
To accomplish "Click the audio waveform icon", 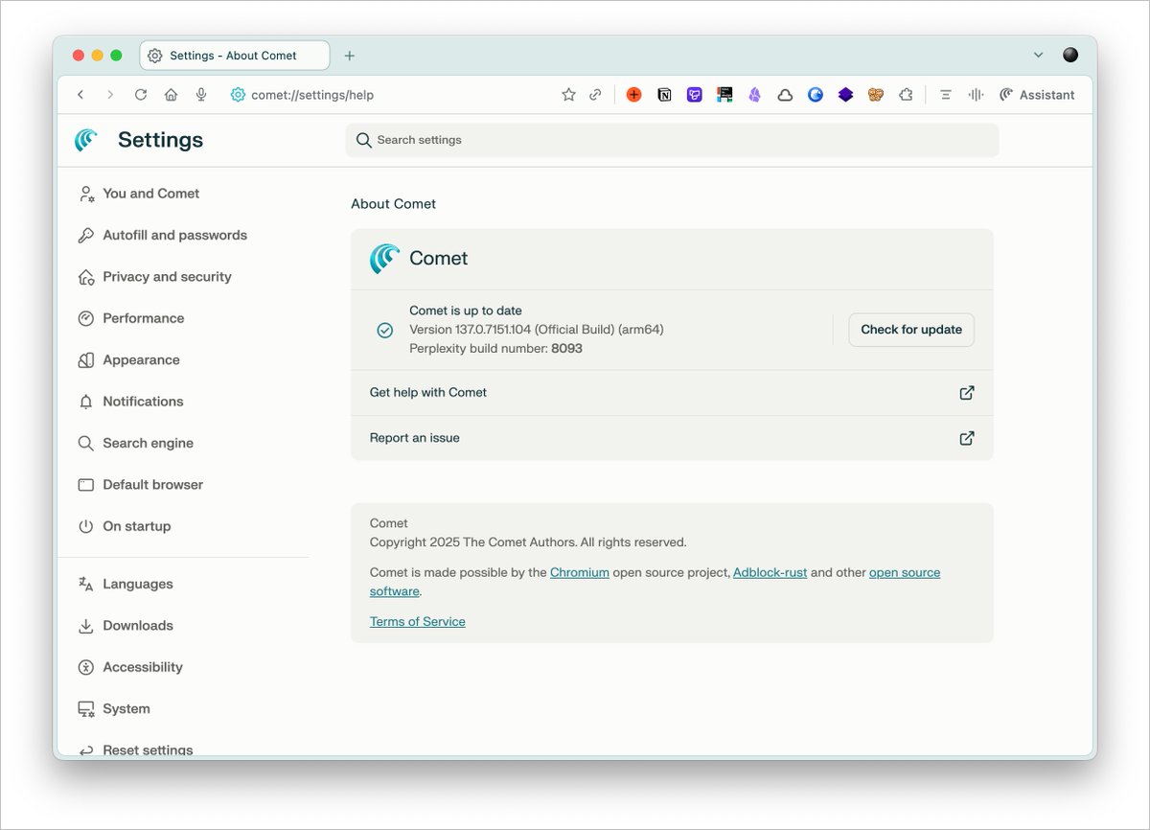I will (x=976, y=95).
